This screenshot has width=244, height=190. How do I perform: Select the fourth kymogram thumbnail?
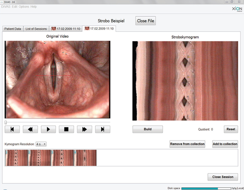85,158
